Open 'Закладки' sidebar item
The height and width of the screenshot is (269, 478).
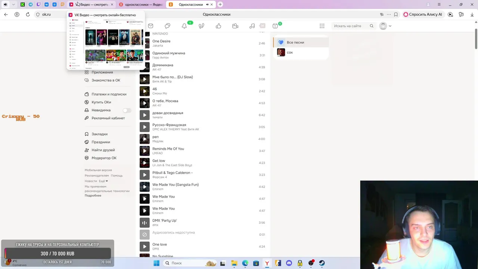[x=99, y=134]
